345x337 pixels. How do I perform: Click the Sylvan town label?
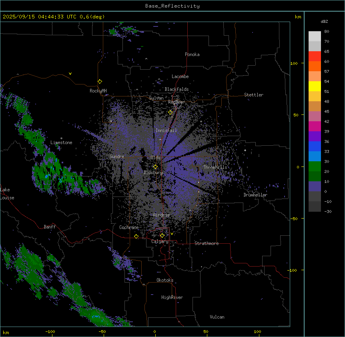(x=156, y=98)
